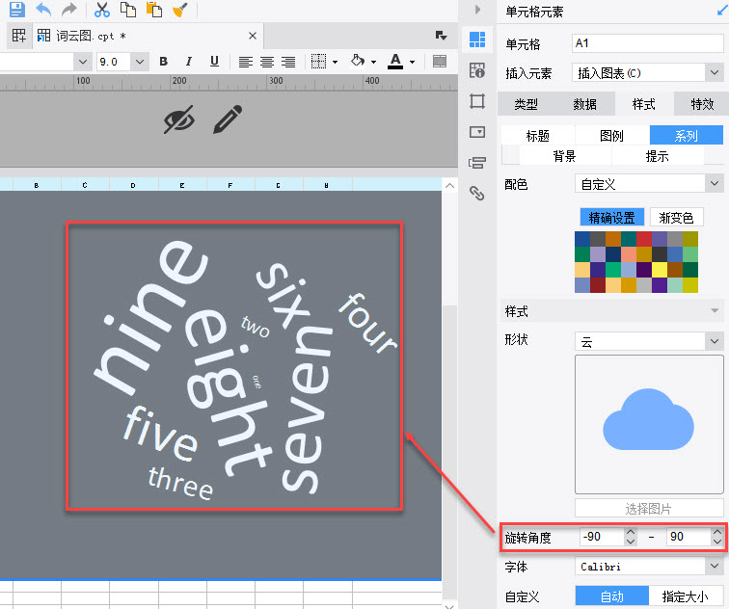The width and height of the screenshot is (729, 609).
Task: Open fill color dropdown arrow
Action: (373, 62)
